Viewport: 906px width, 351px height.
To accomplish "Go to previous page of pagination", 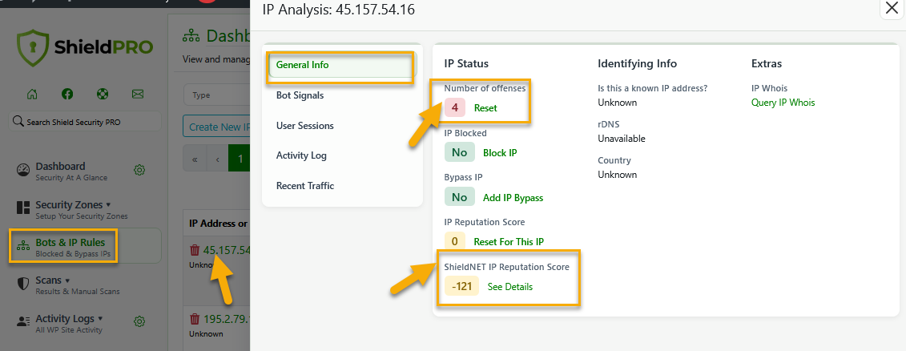I will click(217, 159).
